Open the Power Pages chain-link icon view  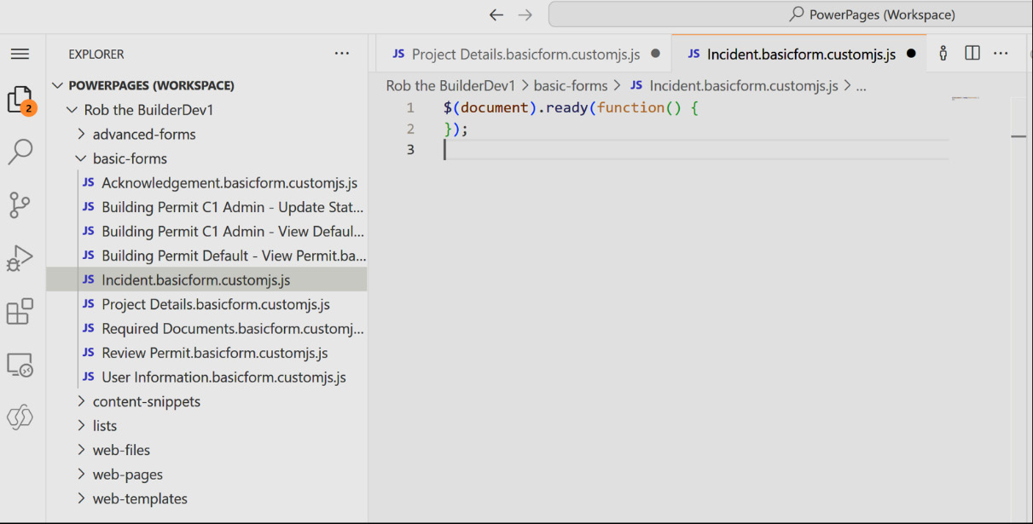click(x=20, y=417)
